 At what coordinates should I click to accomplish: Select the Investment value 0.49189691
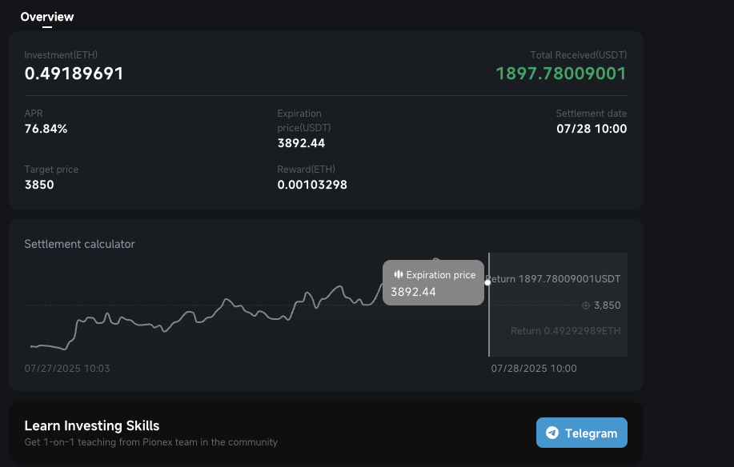pos(74,74)
